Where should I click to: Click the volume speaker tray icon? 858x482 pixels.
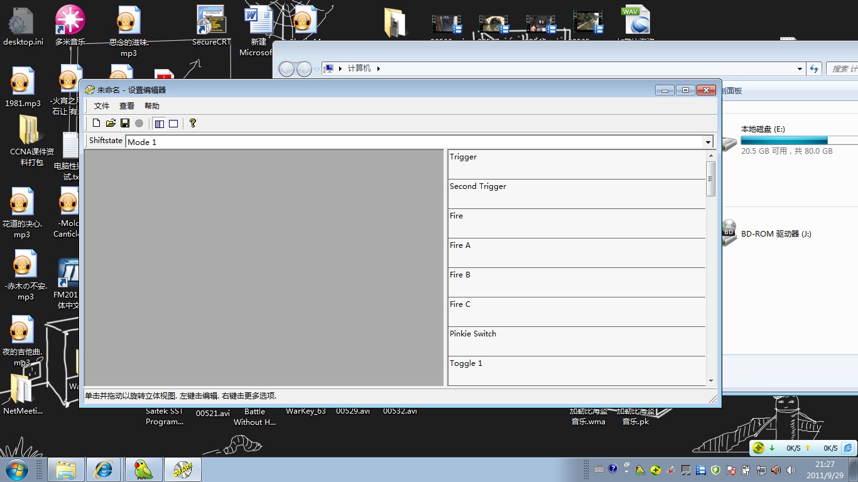coord(776,469)
